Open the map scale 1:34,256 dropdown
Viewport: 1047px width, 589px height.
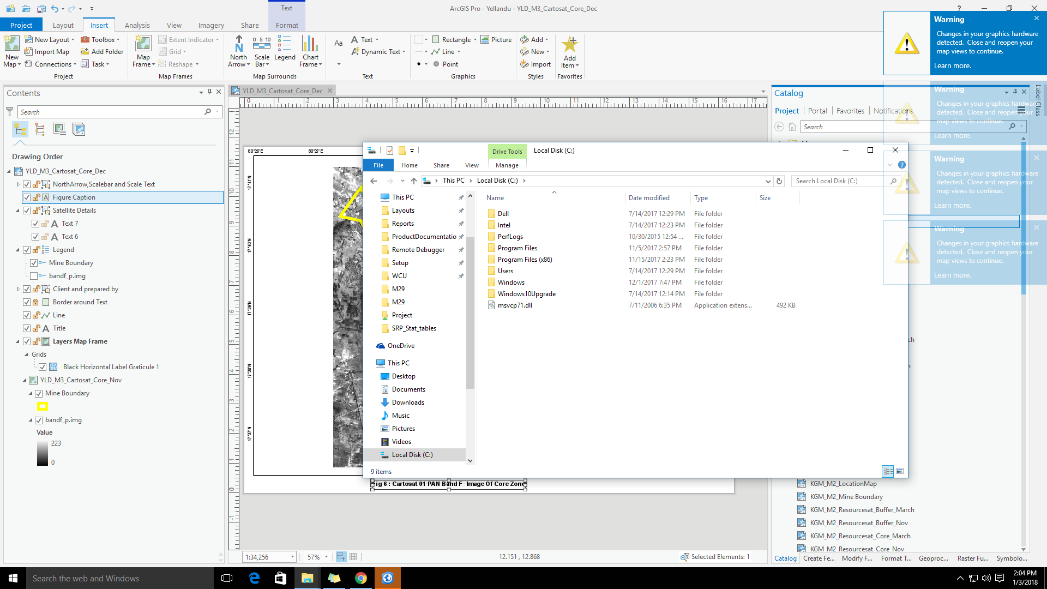tap(292, 557)
